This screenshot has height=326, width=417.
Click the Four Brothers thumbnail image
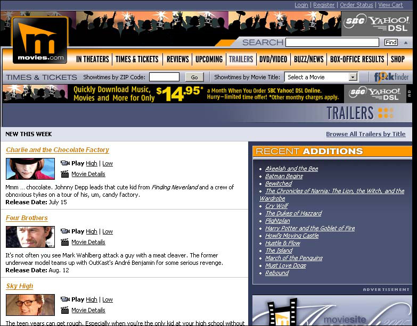pyautogui.click(x=30, y=237)
